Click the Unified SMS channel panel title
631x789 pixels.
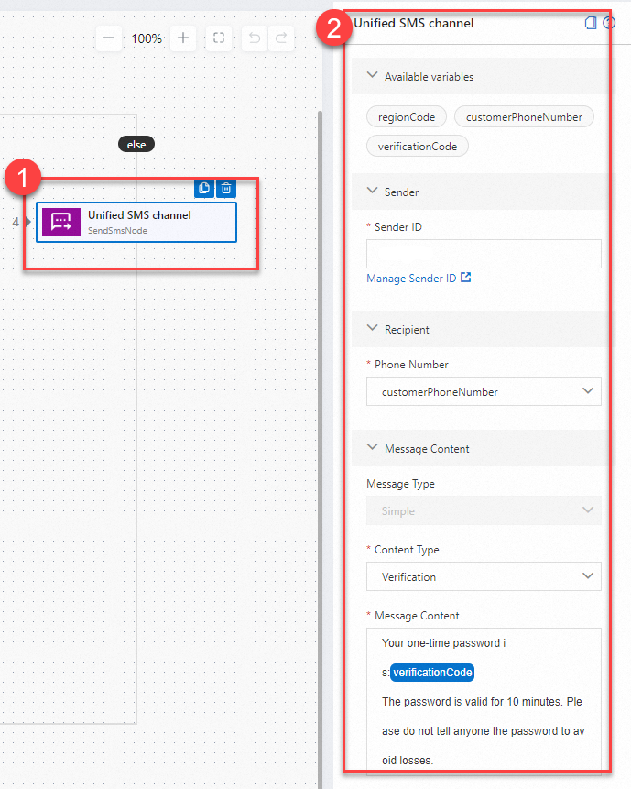coord(414,23)
